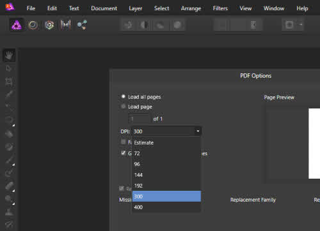Click the Auto Levels toolbar icon
This screenshot has width=320, height=231.
[129, 26]
